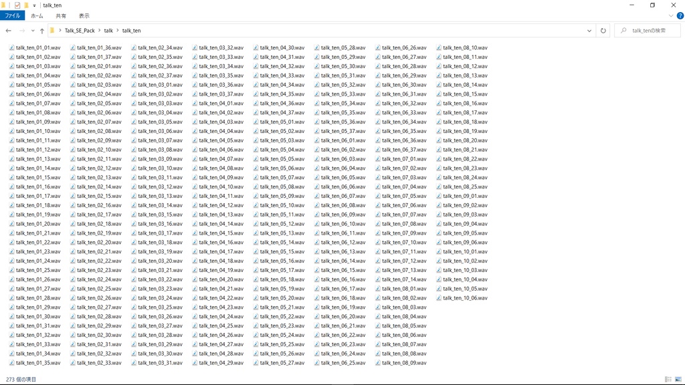The width and height of the screenshot is (685, 385).
Task: Go up one folder level
Action: (x=42, y=31)
